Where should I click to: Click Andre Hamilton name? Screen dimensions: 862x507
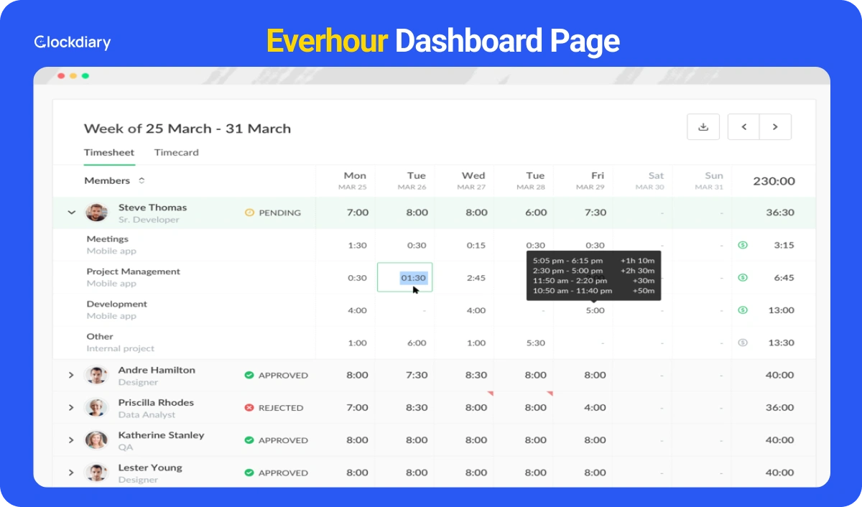click(157, 370)
